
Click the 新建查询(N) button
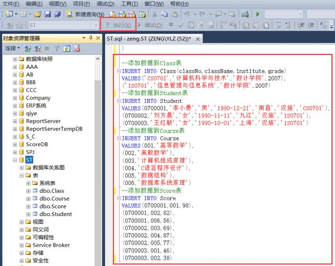(85, 14)
